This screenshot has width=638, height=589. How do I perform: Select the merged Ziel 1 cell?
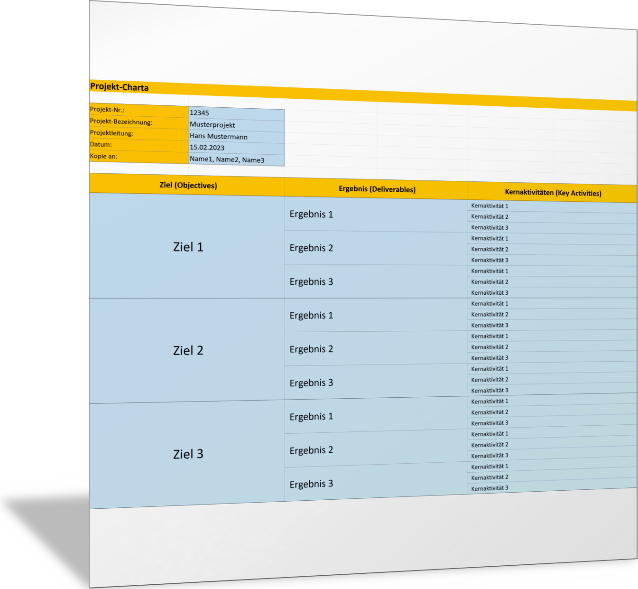click(187, 246)
